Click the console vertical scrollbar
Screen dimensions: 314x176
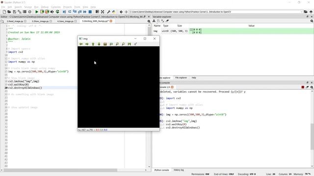coord(312,136)
